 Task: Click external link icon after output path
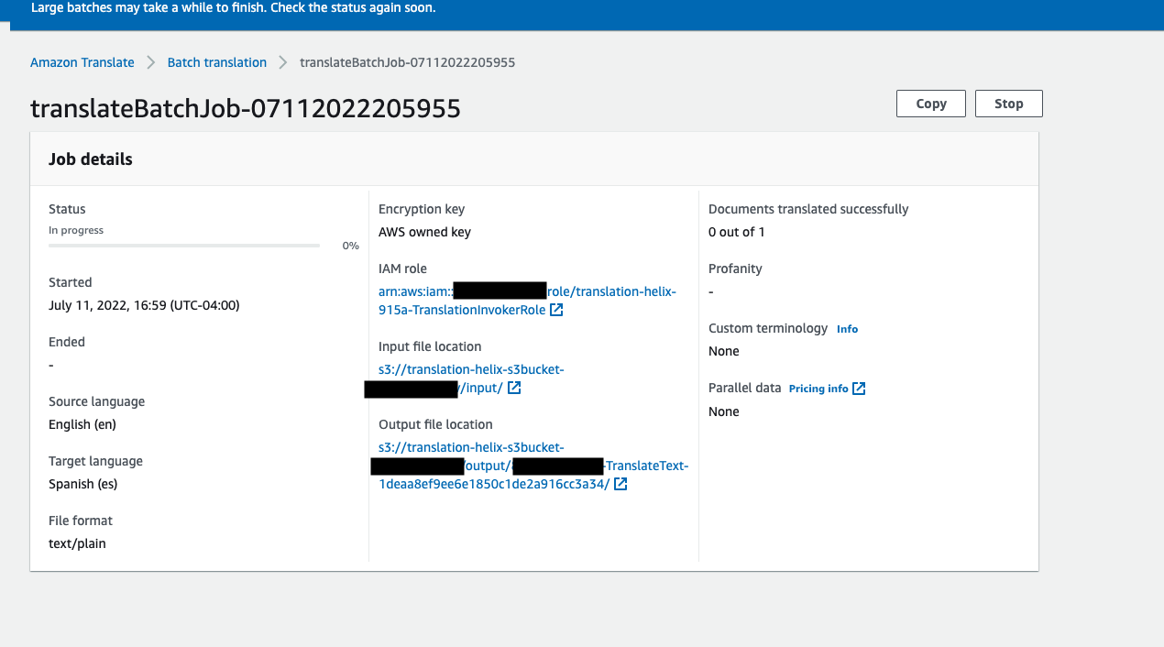pyautogui.click(x=620, y=484)
